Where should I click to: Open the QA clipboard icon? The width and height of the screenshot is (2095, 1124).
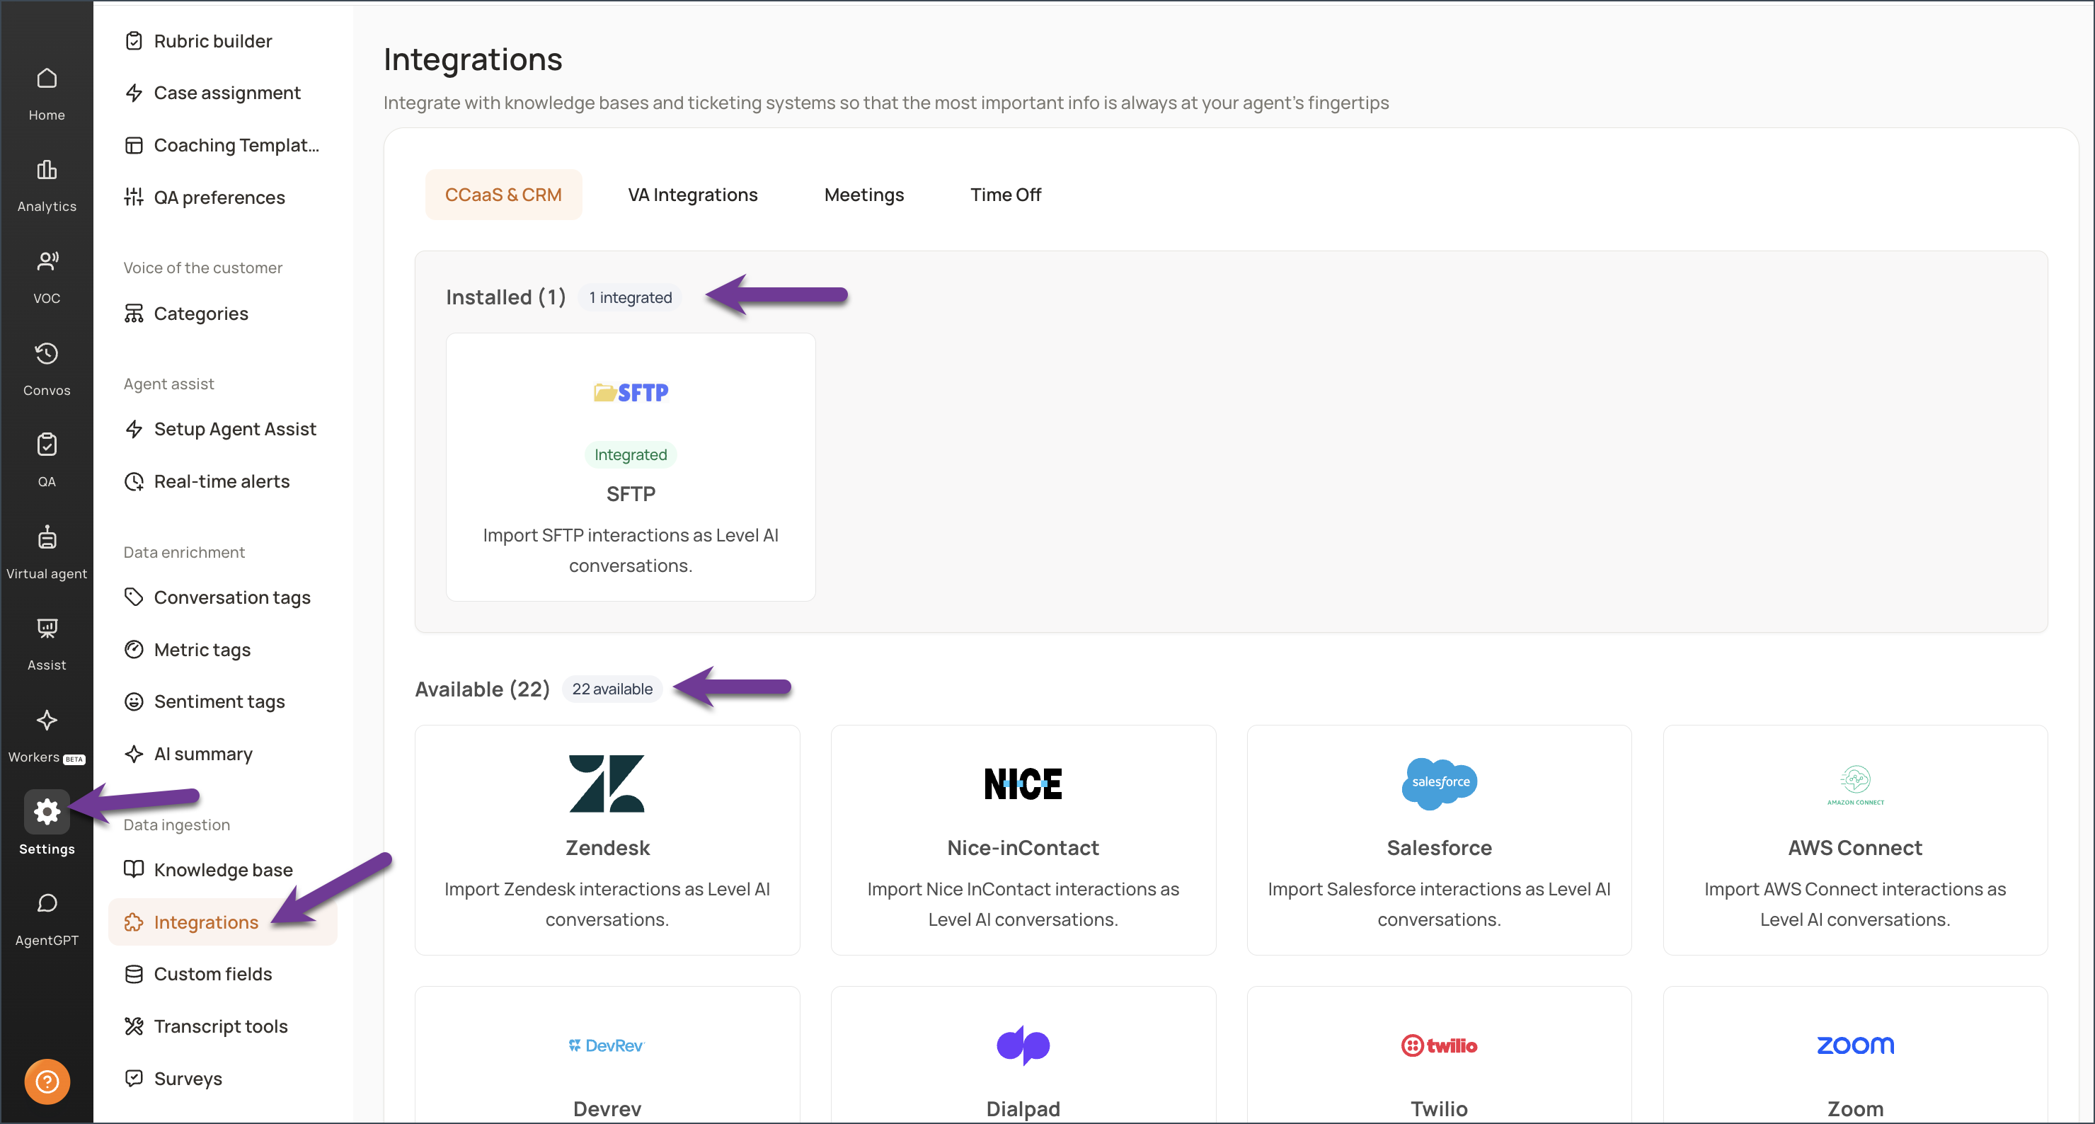tap(46, 445)
